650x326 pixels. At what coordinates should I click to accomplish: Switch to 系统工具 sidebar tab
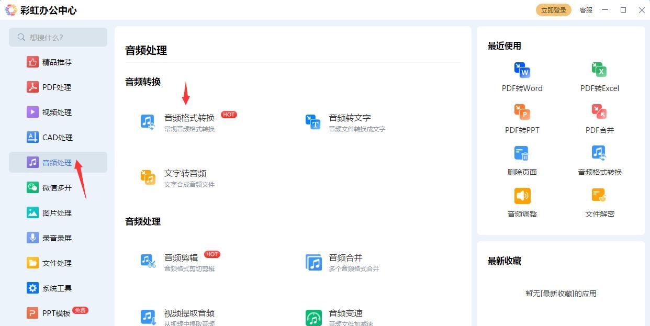coord(58,288)
